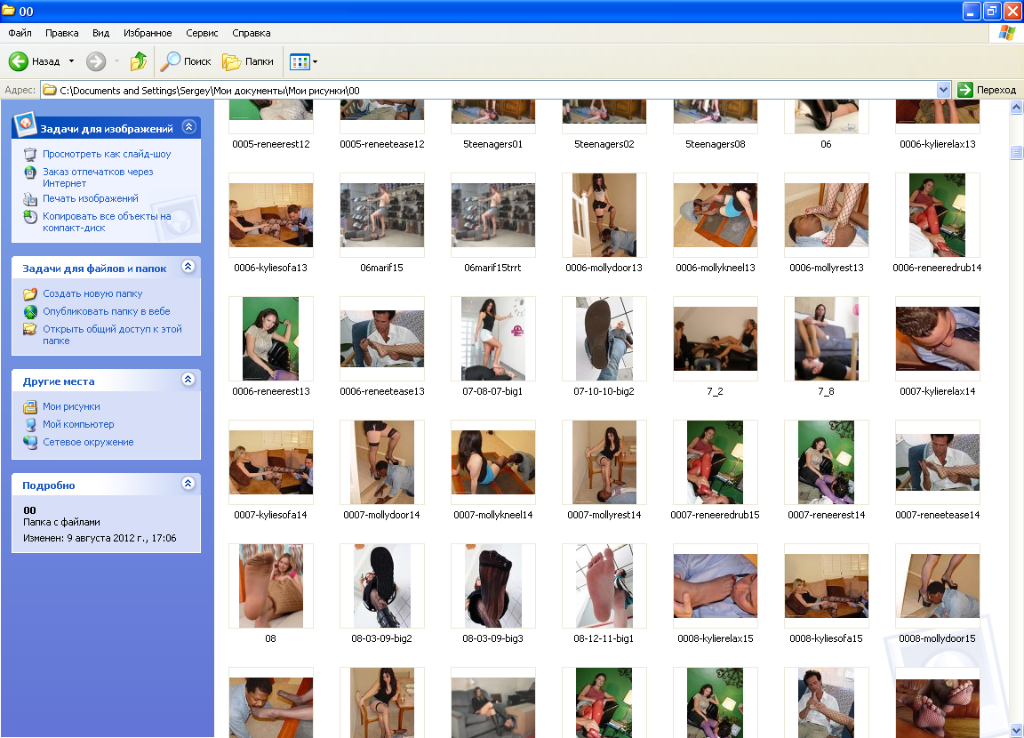
Task: Toggle the Папки folders pane
Action: [248, 61]
